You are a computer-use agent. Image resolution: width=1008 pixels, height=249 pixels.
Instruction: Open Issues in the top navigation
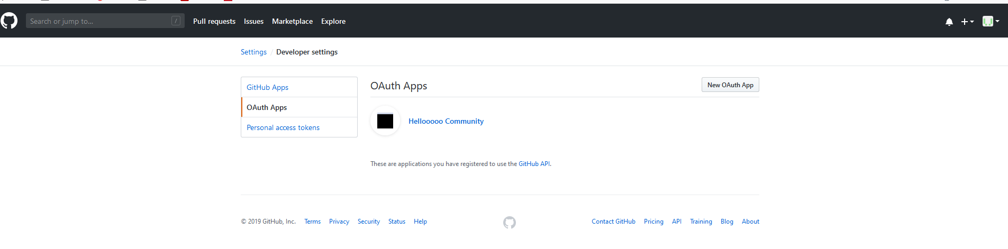click(x=253, y=21)
